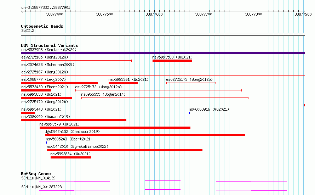This screenshot has width=315, height=195.
Task: Click ruler position 38877700
Action: point(204,14)
